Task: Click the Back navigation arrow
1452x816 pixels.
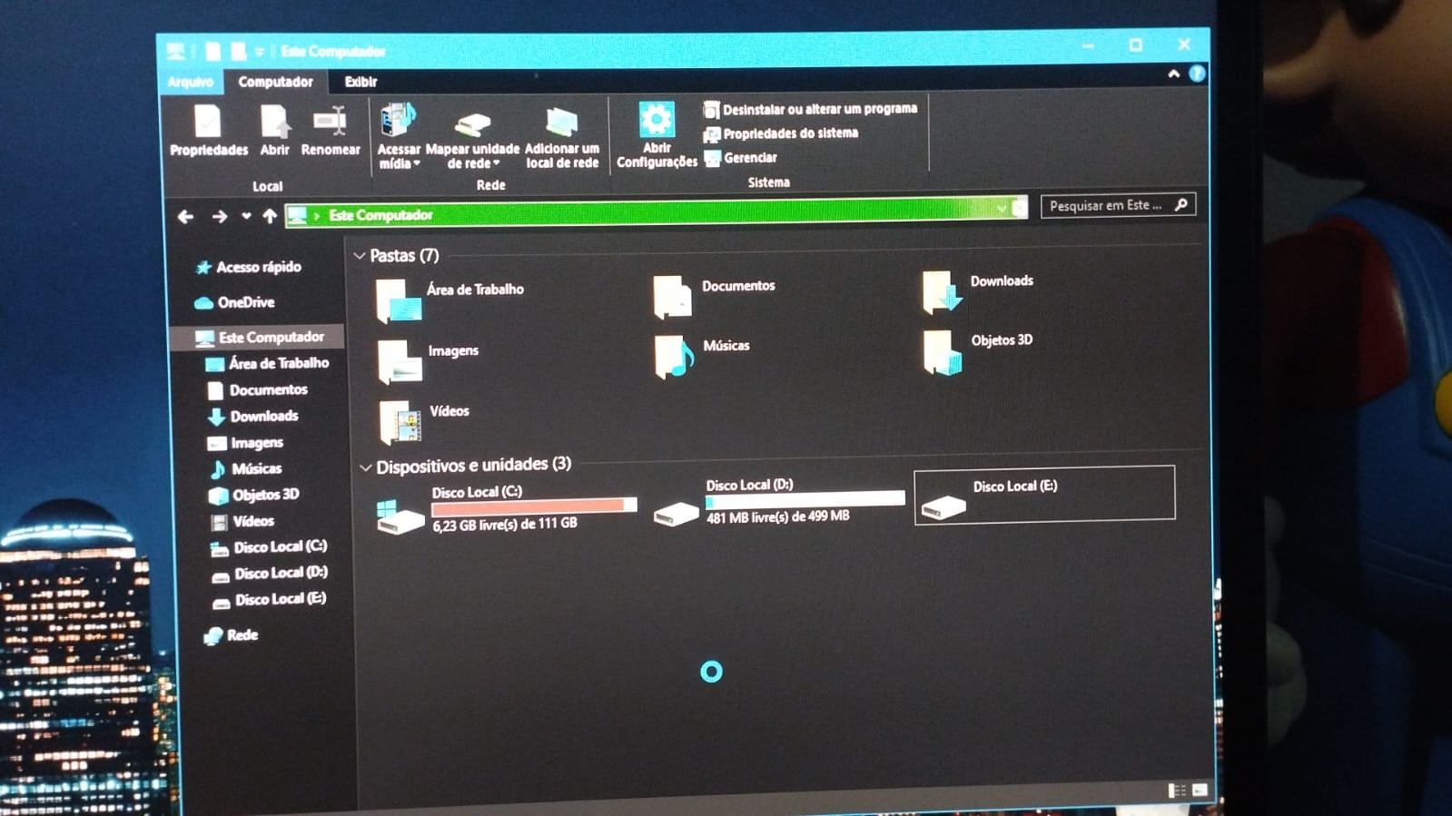Action: point(186,217)
